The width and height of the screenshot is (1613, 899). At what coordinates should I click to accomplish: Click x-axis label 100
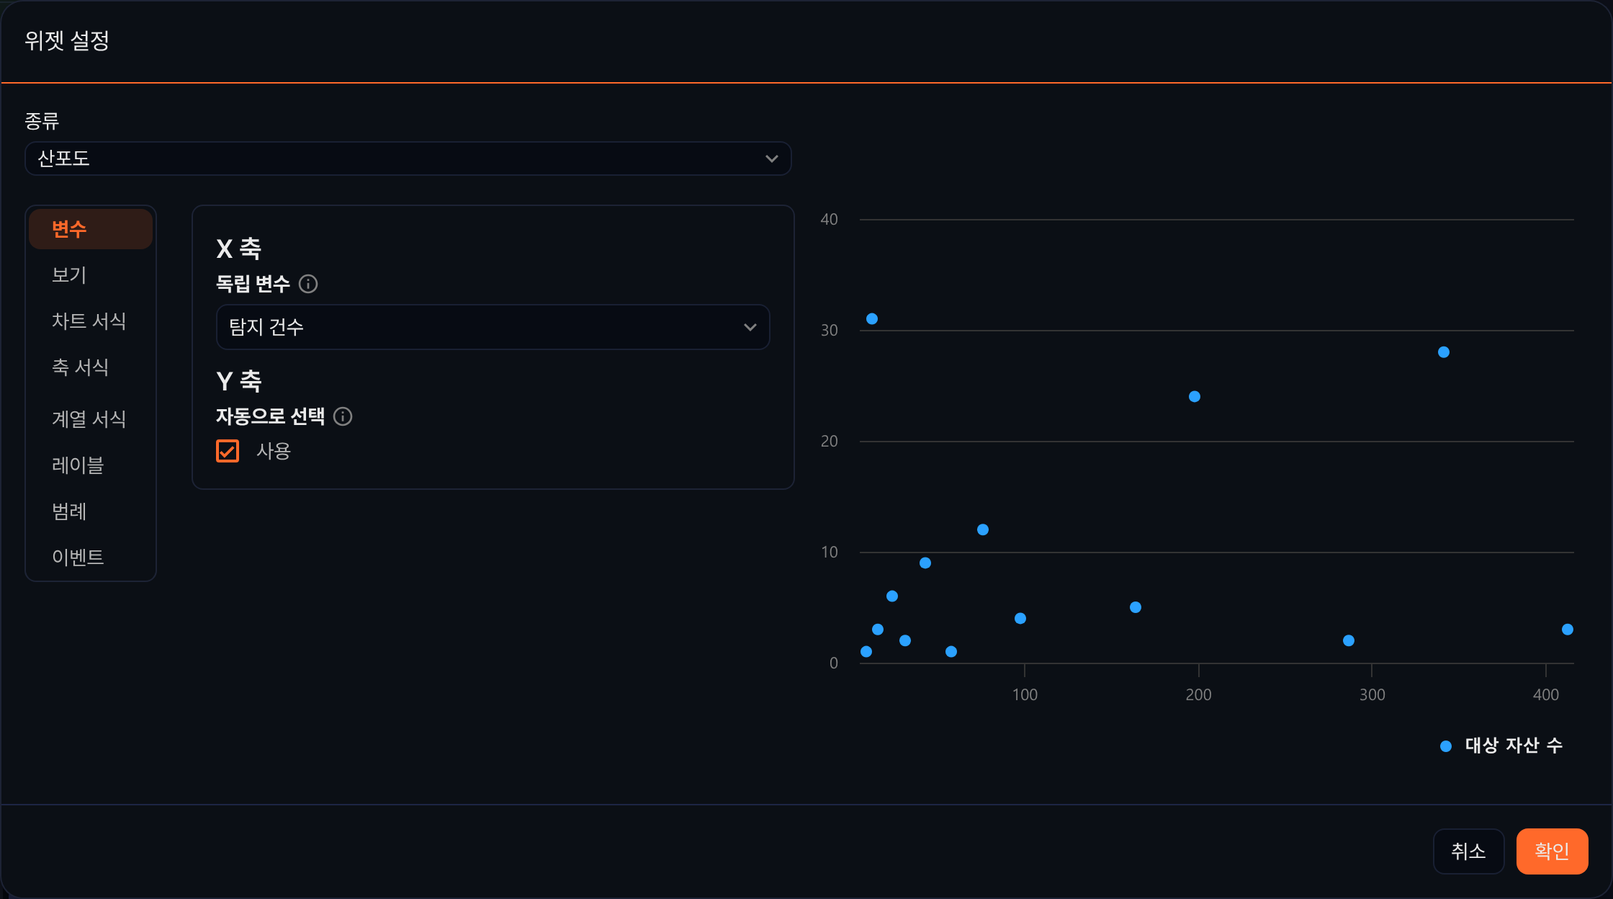[x=1025, y=694]
